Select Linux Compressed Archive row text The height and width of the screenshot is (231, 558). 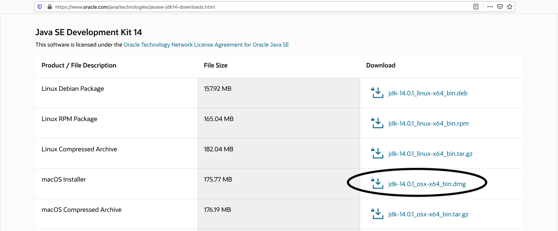tap(79, 149)
